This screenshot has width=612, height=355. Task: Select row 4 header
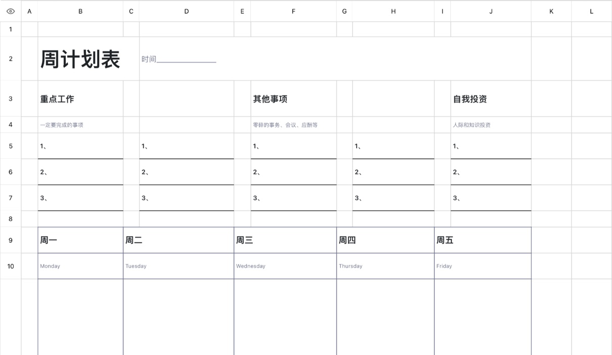[x=11, y=125]
